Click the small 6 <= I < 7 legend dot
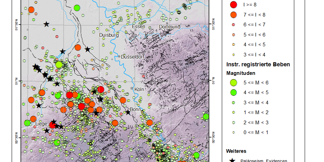This screenshot has height=162, width=324. coord(233,25)
